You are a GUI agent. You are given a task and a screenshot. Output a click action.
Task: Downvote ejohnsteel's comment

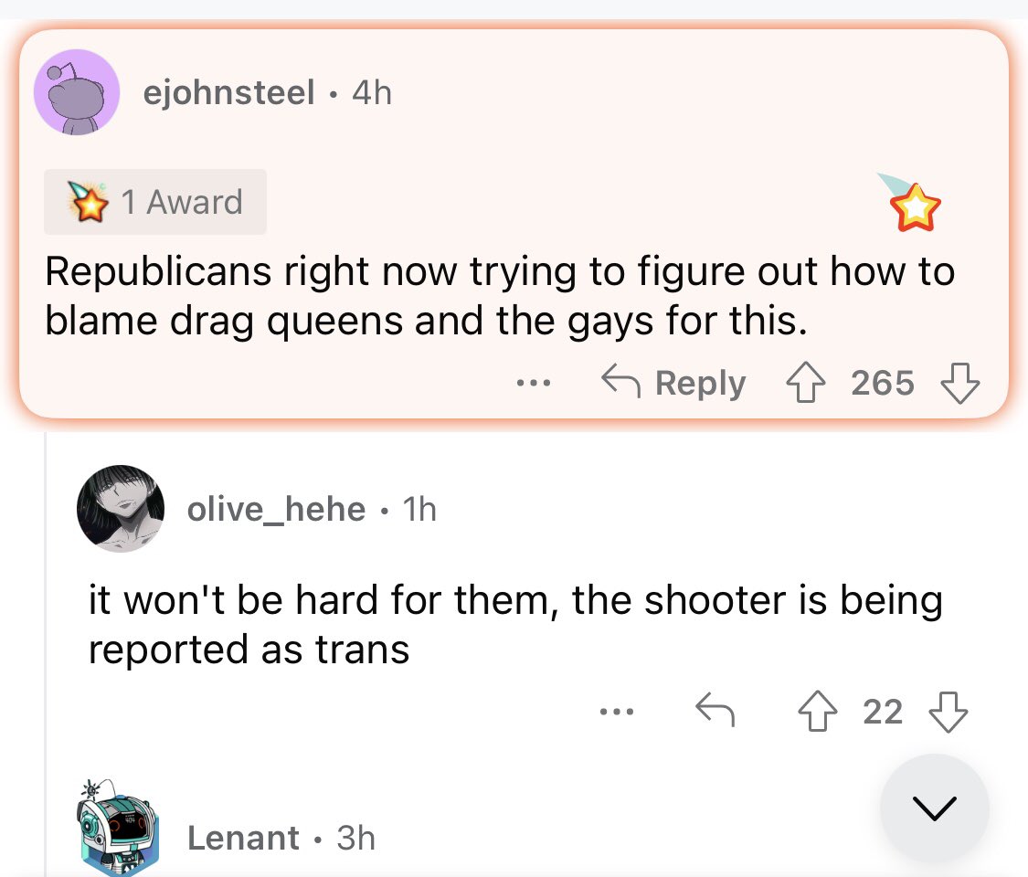(959, 383)
